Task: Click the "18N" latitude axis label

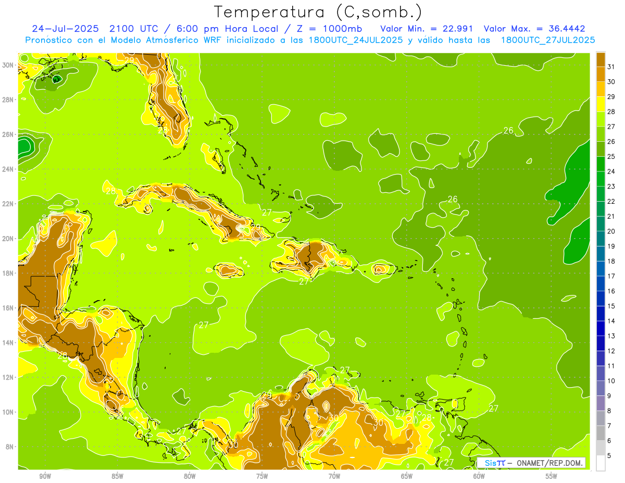Action: click(x=8, y=273)
